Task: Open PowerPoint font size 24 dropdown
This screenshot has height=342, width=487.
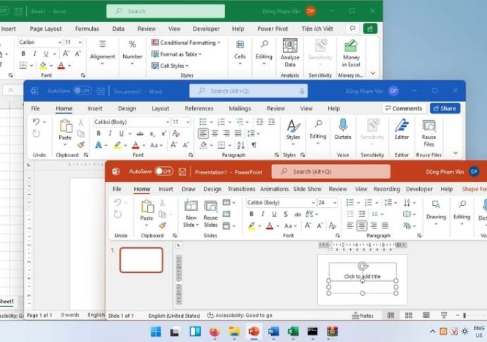Action: click(335, 203)
